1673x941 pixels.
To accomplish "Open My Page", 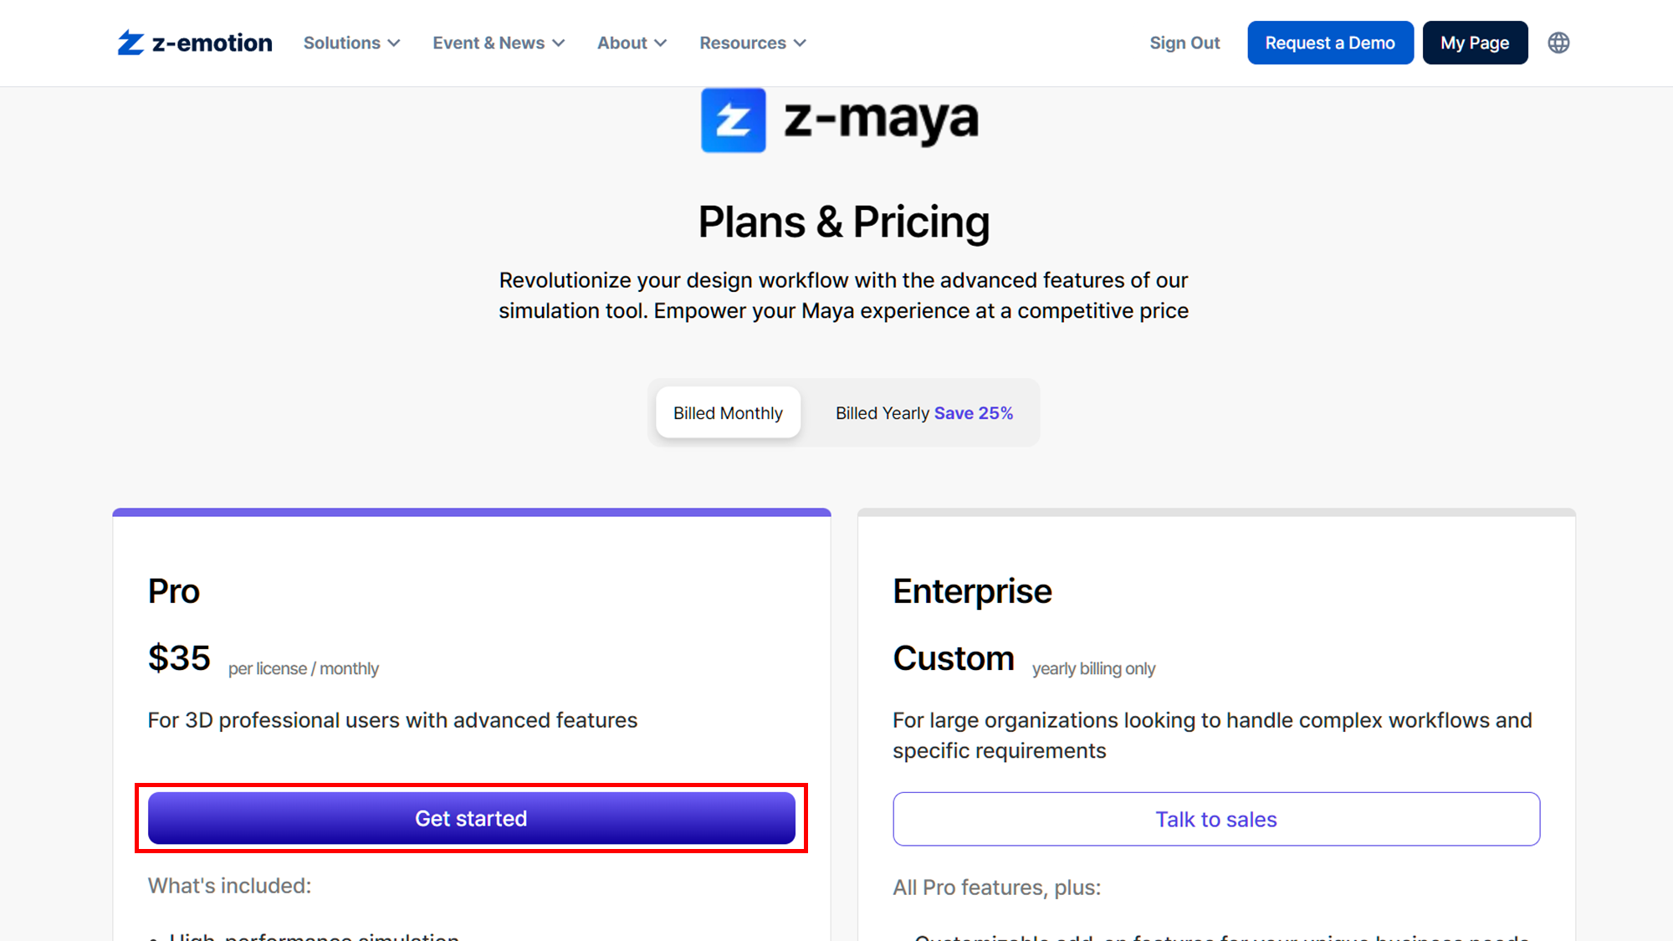I will click(x=1475, y=43).
